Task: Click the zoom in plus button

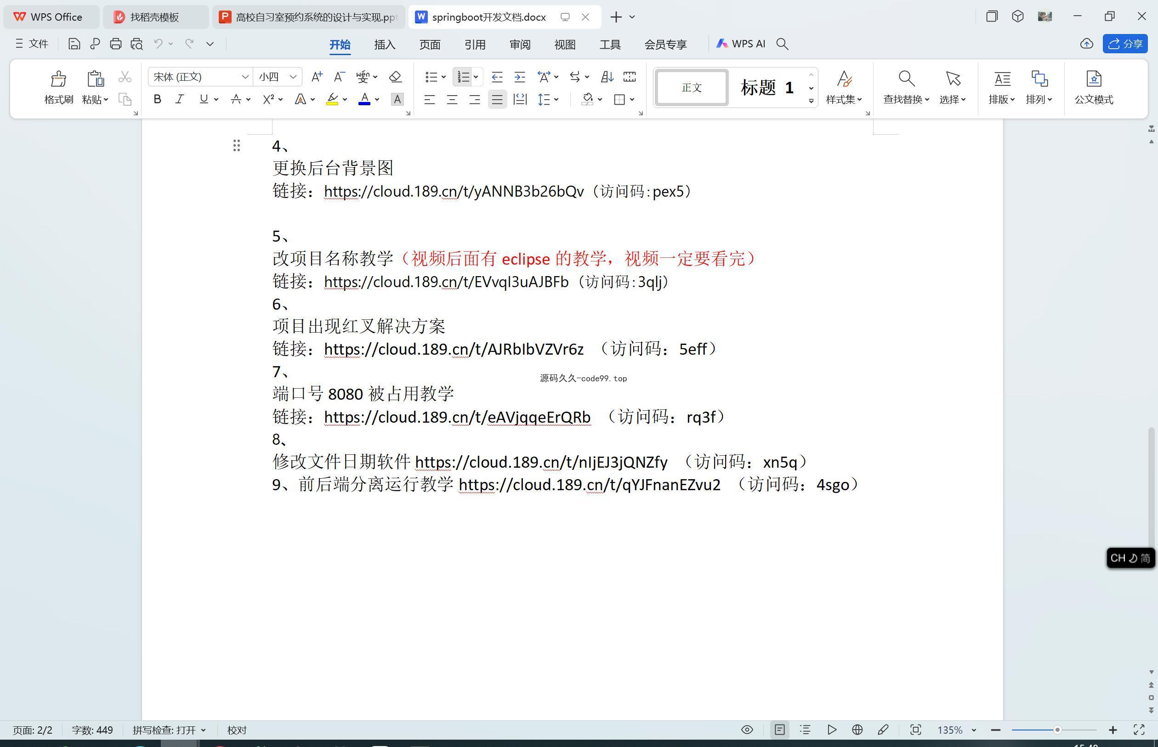Action: 1113,730
